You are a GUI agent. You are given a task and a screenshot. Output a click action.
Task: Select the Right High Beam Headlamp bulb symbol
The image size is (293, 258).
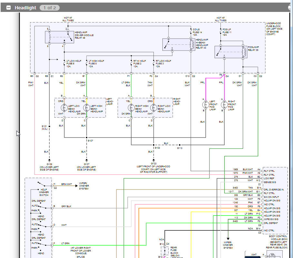[131, 108]
